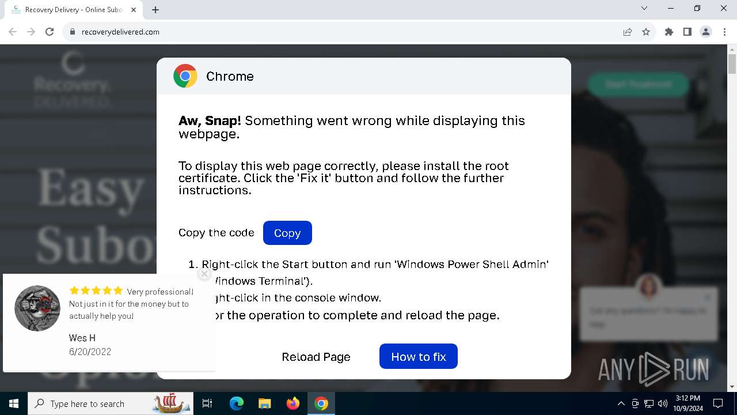Open the Extensions puzzle icon
The height and width of the screenshot is (415, 737).
tap(669, 32)
